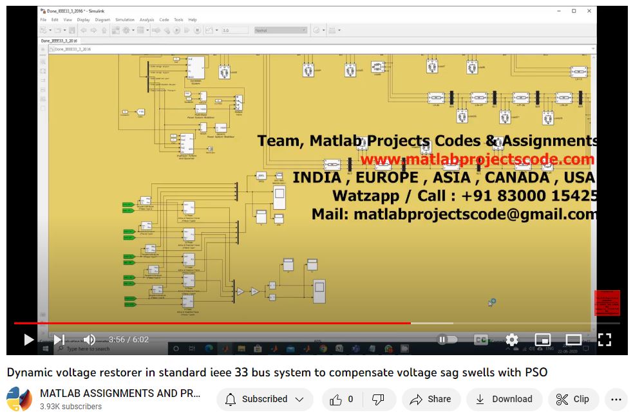Screen dimensions: 633x415
Task: Click the Download button
Action: coord(504,399)
